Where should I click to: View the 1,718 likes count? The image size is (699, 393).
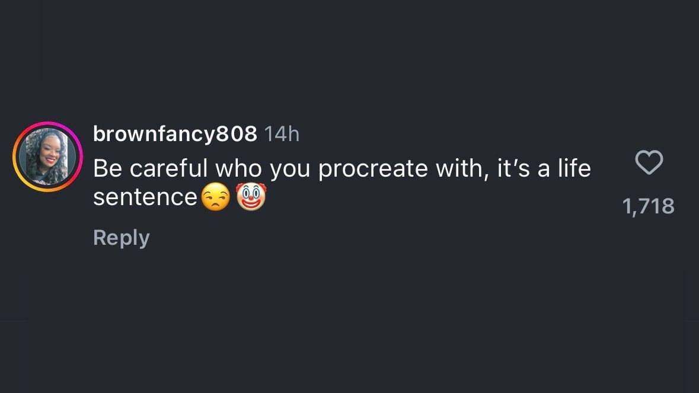[x=648, y=206]
